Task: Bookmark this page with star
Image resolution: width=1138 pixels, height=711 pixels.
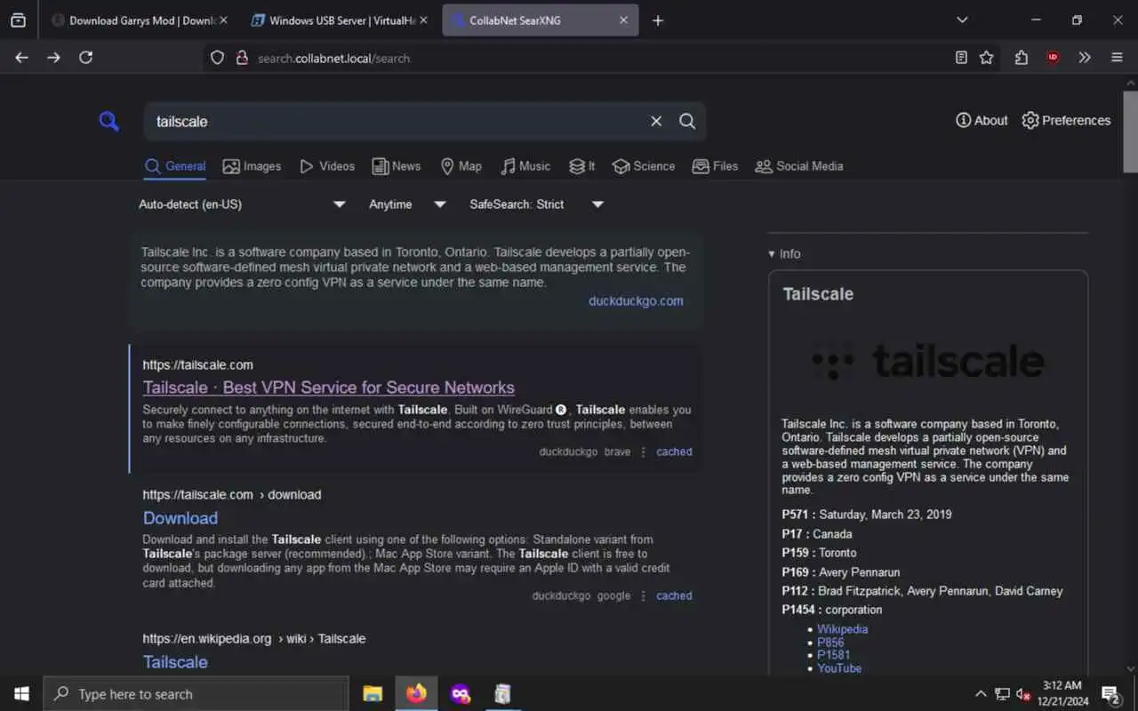Action: coord(986,57)
